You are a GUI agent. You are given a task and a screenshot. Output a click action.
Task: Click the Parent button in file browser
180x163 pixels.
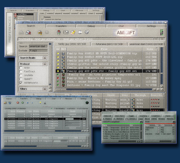pyautogui.click(x=108, y=119)
